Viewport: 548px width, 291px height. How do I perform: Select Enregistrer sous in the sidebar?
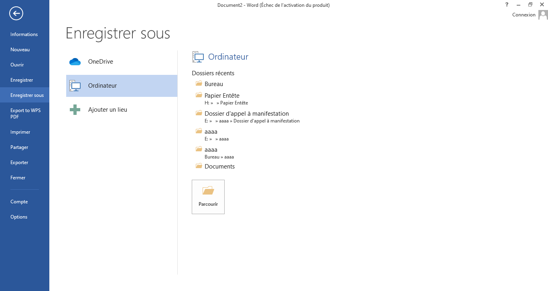click(x=24, y=95)
